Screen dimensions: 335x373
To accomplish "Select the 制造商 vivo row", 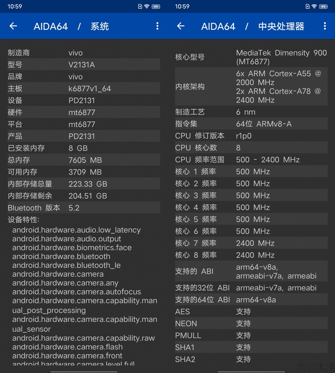I will point(84,53).
